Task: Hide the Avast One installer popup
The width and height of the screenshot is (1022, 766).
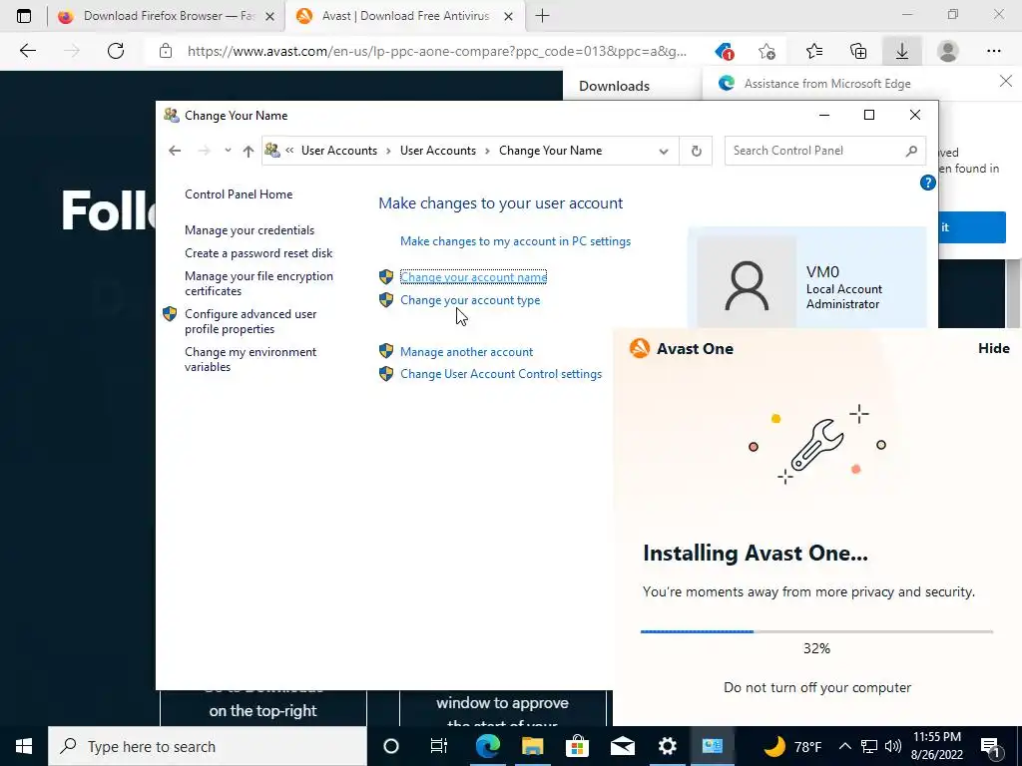Action: [993, 348]
